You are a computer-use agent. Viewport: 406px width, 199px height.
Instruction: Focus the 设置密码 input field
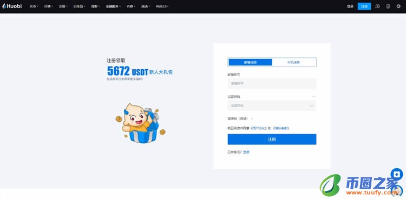tap(272, 105)
